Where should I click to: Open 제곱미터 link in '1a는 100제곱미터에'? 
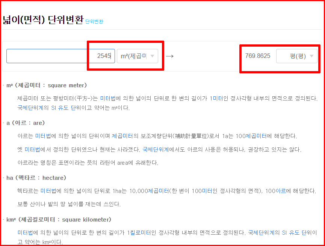pos(256,136)
